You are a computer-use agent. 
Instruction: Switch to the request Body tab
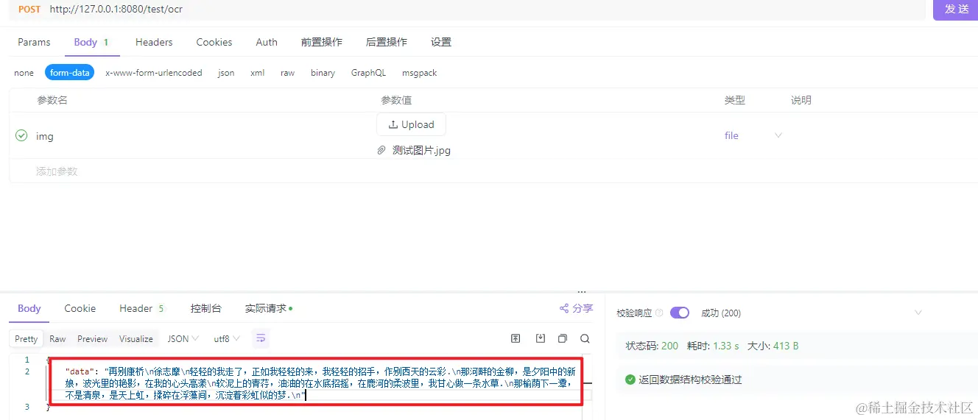coord(91,42)
